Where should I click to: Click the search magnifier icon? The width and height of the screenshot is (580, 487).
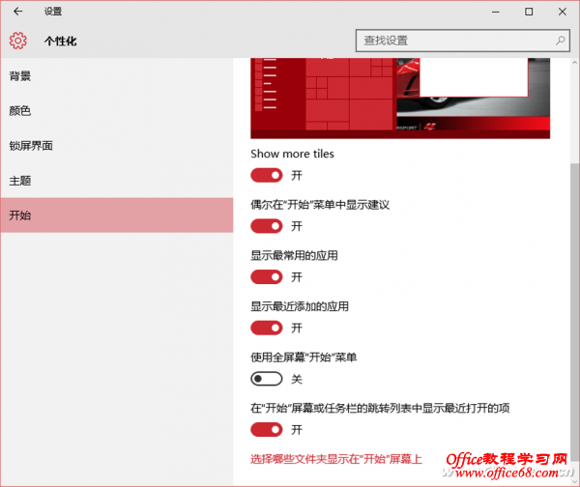560,41
